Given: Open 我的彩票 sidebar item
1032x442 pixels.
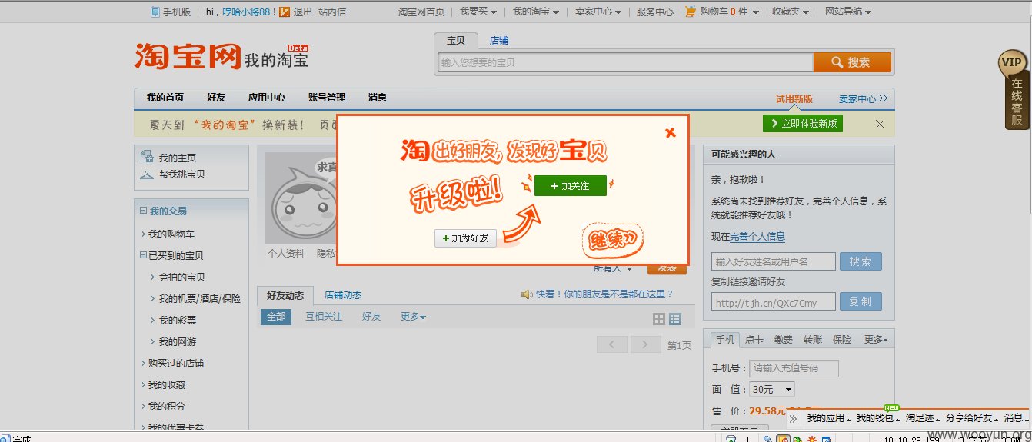Looking at the screenshot, I should point(178,321).
